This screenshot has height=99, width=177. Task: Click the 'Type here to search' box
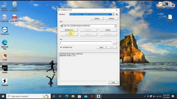click(28, 96)
